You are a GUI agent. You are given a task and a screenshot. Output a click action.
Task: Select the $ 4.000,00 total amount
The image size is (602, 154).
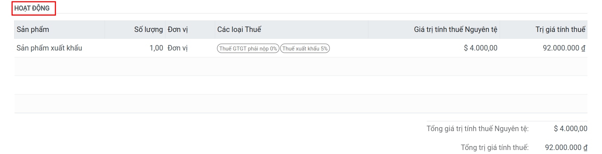570,129
